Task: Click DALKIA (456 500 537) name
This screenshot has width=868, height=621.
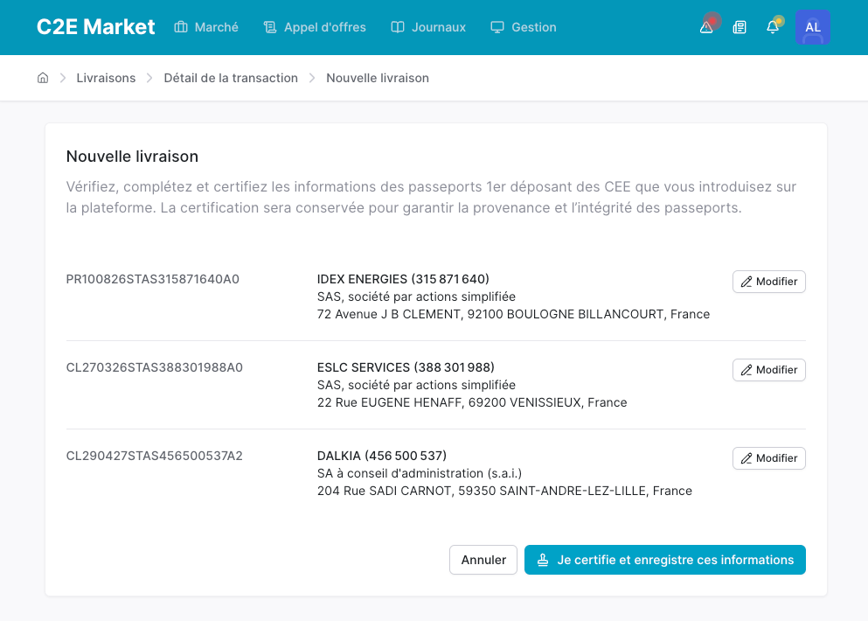Action: click(x=382, y=456)
